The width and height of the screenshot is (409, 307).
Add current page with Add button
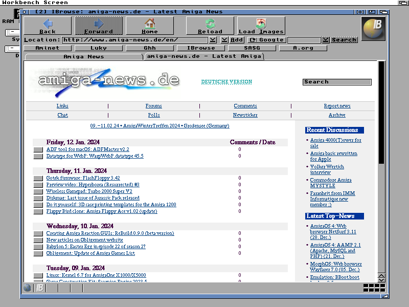point(237,40)
